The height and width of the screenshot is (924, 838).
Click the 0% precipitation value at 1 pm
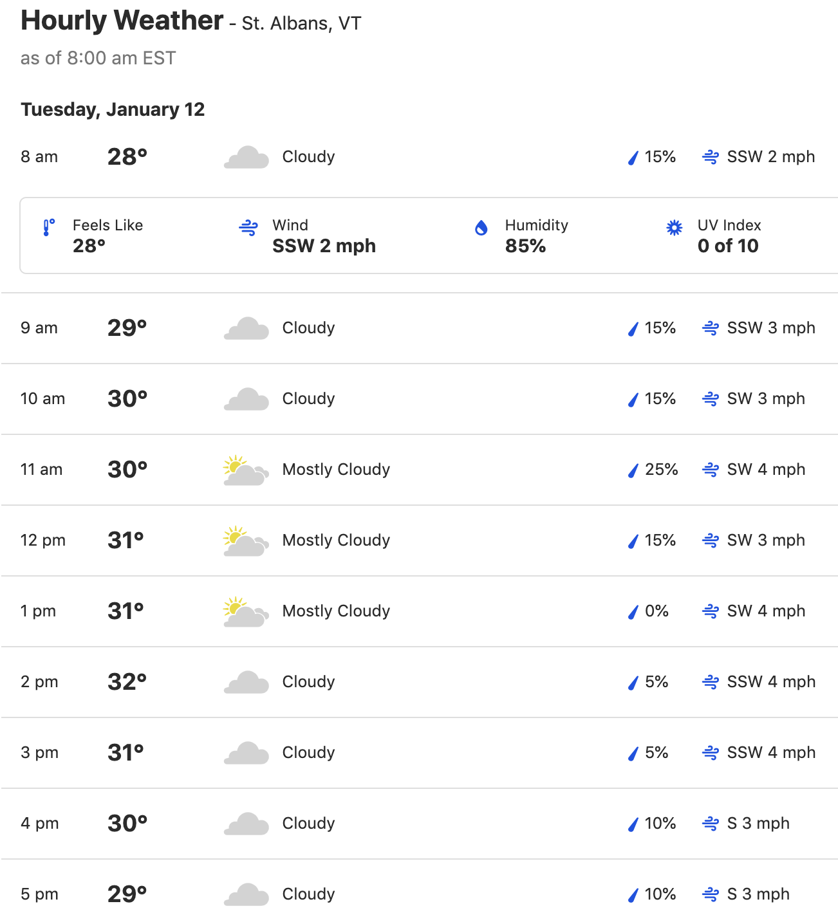[656, 611]
